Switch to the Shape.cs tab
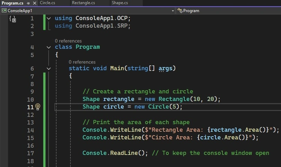The height and width of the screenshot is (167, 281). point(120,3)
